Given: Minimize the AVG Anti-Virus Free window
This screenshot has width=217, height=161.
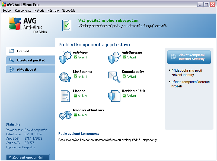Looking at the screenshot, I should (200, 5).
